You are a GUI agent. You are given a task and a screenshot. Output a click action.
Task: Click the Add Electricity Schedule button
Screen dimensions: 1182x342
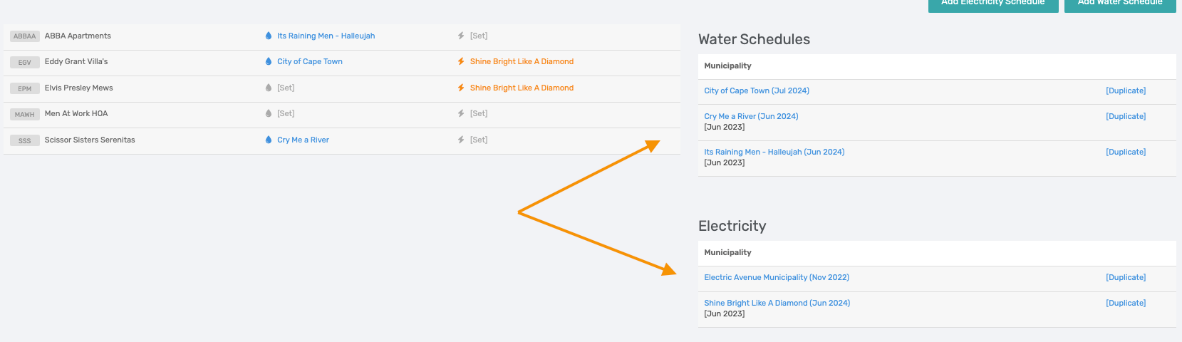[x=992, y=4]
